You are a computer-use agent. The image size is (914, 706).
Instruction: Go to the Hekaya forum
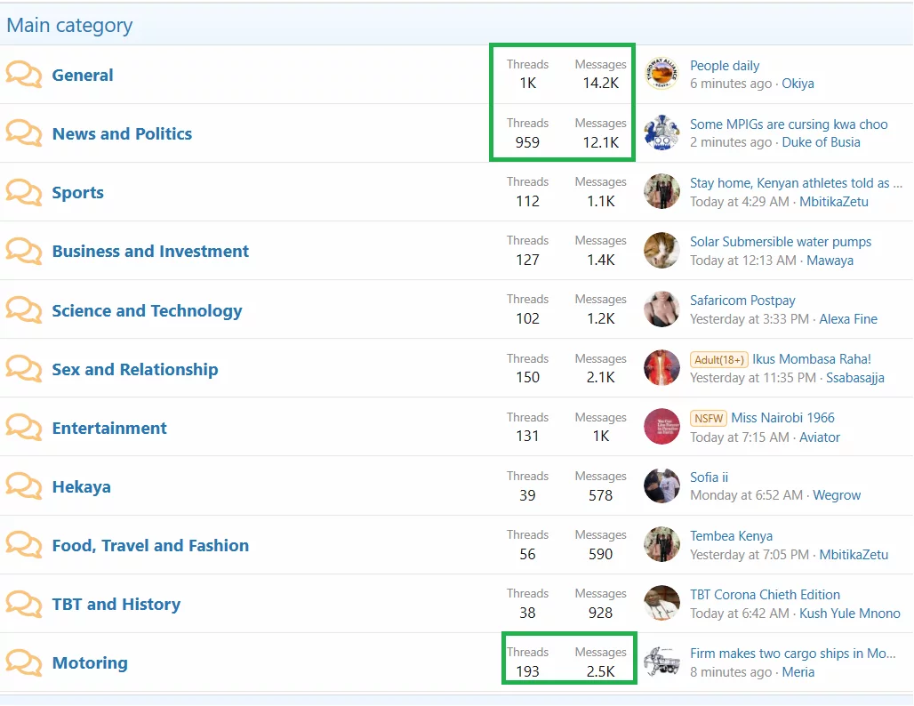(81, 487)
